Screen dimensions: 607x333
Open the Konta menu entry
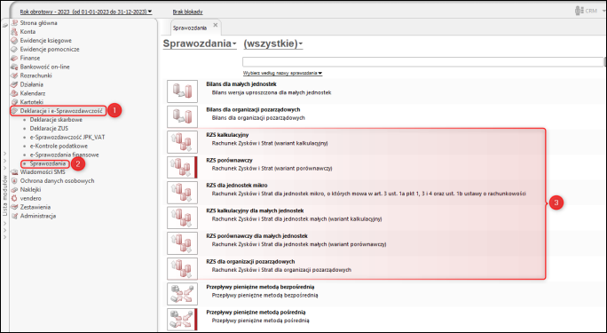[x=28, y=32]
